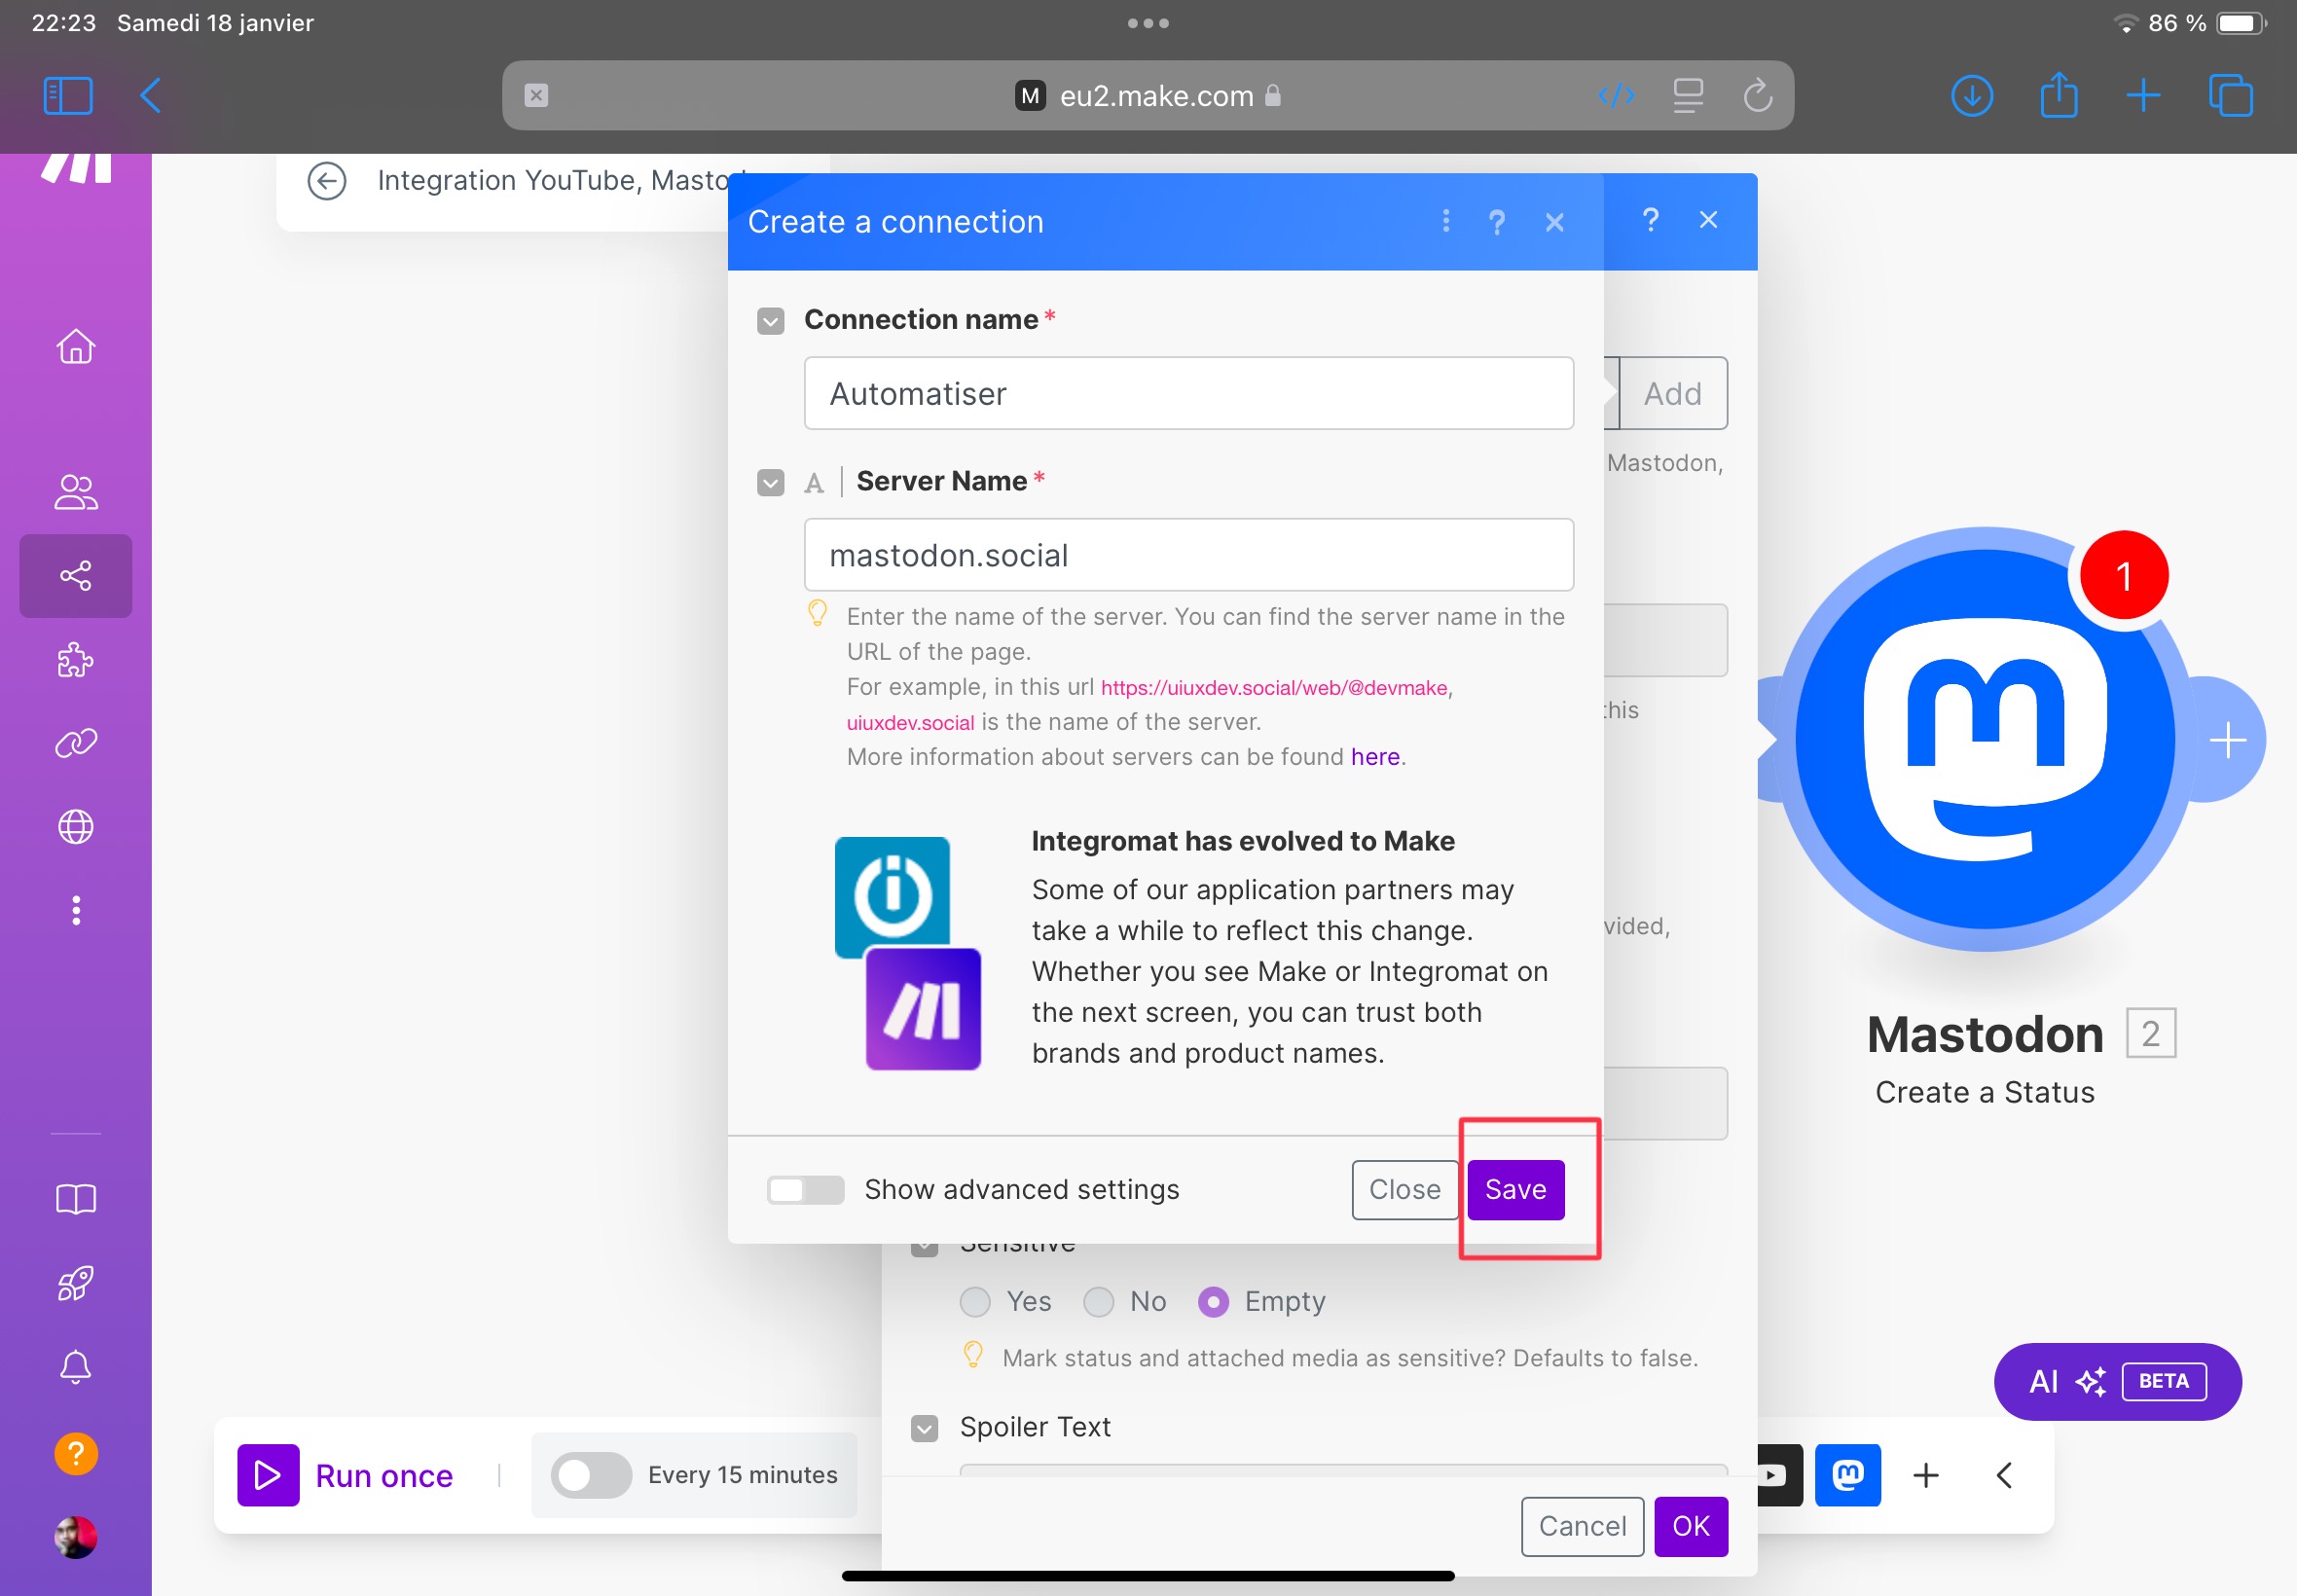The height and width of the screenshot is (1596, 2297).
Task: Toggle Show advanced settings
Action: click(x=805, y=1189)
